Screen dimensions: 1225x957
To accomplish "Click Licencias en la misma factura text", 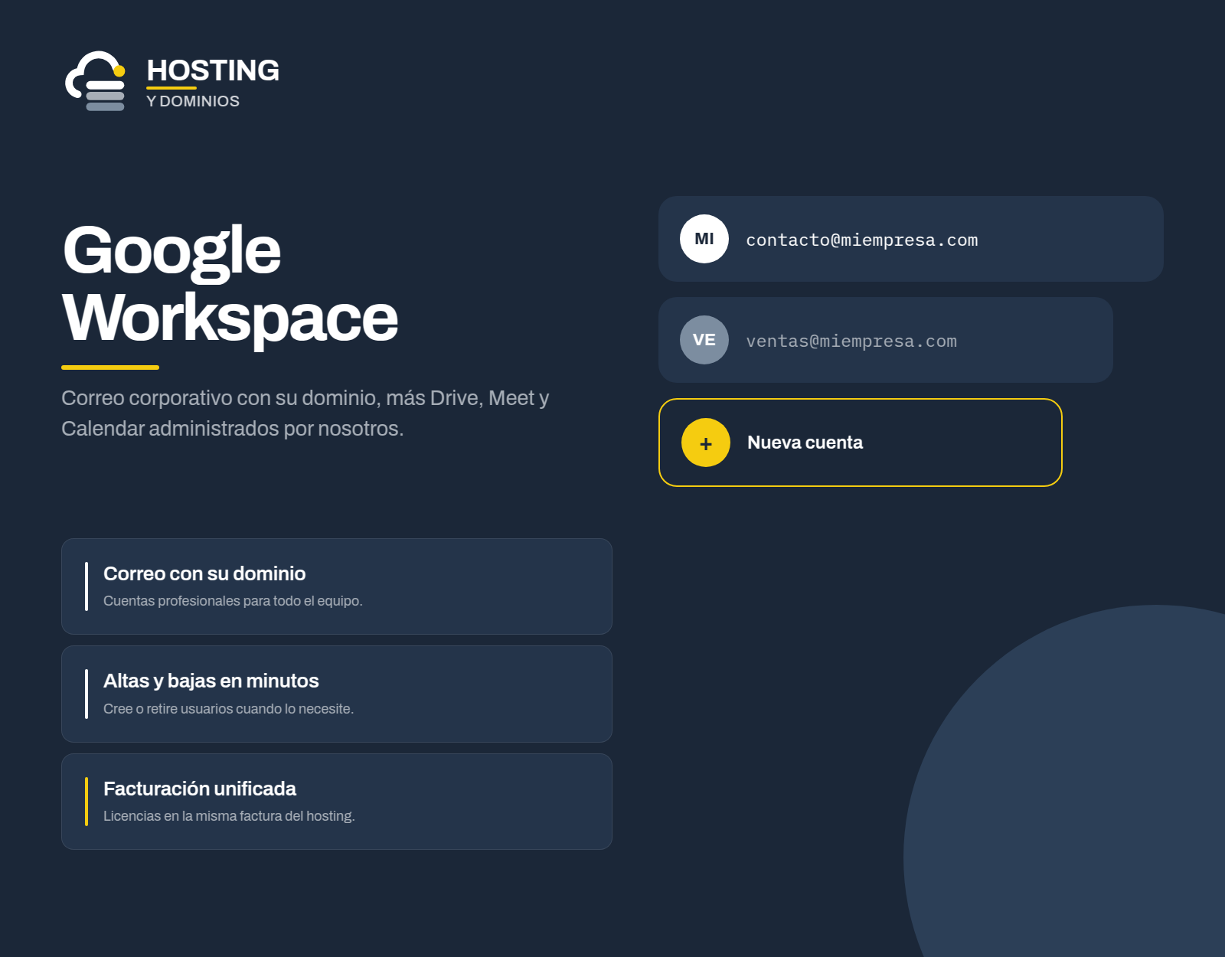I will pyautogui.click(x=229, y=816).
